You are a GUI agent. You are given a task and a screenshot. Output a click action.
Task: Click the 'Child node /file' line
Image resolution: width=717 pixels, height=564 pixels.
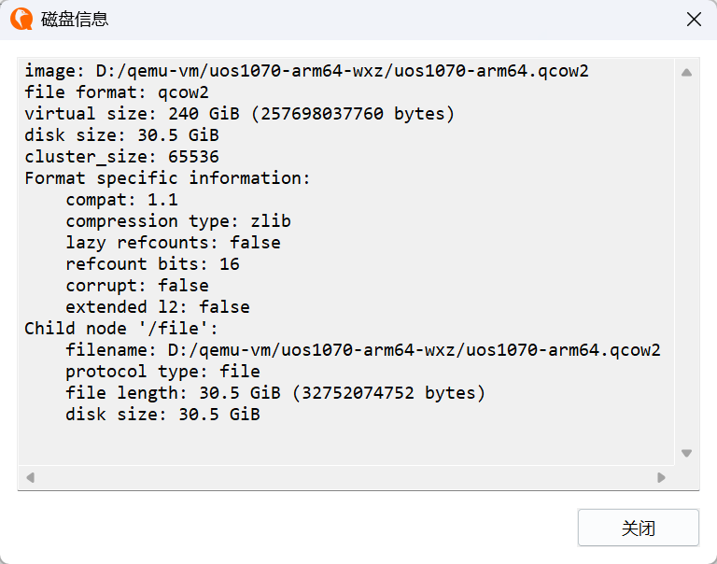point(121,329)
